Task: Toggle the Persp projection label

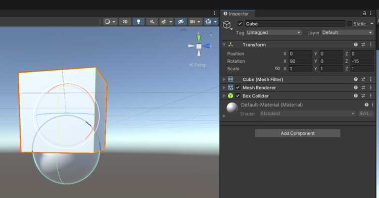Action: point(198,65)
